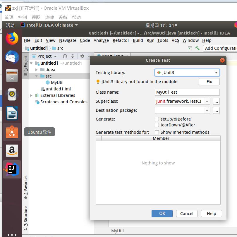
Task: Expand the External Libraries node
Action: pos(31,95)
